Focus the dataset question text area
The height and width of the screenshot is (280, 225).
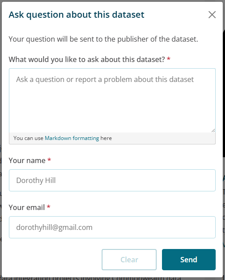112,101
